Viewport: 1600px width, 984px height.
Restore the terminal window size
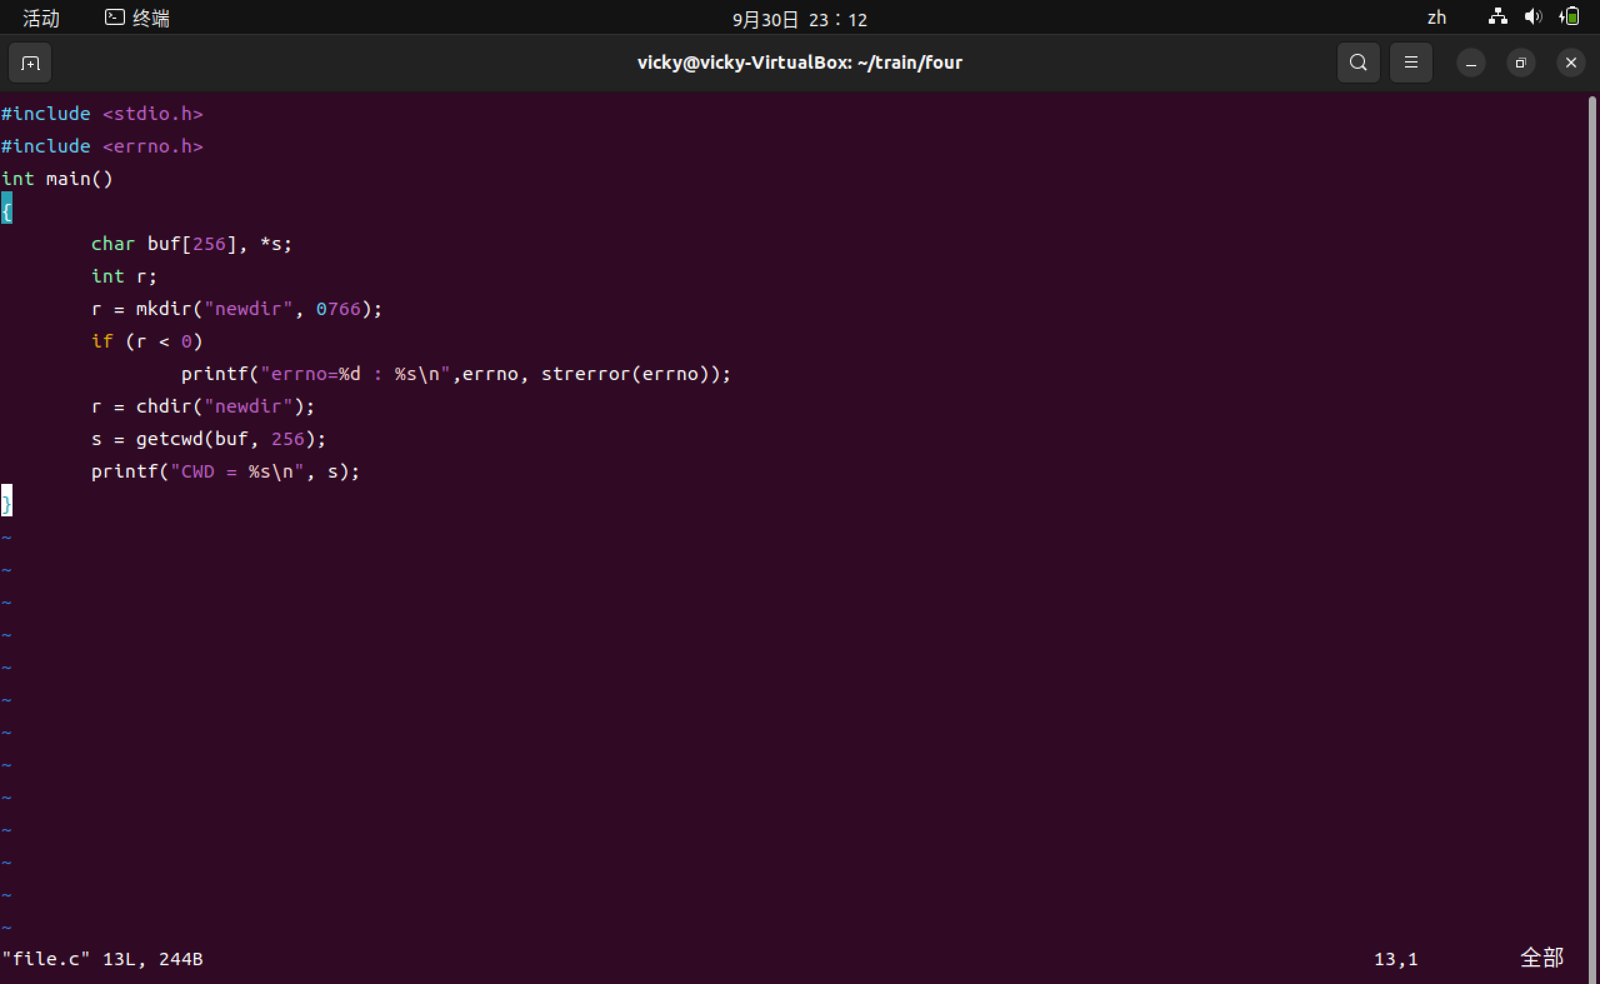coord(1521,63)
